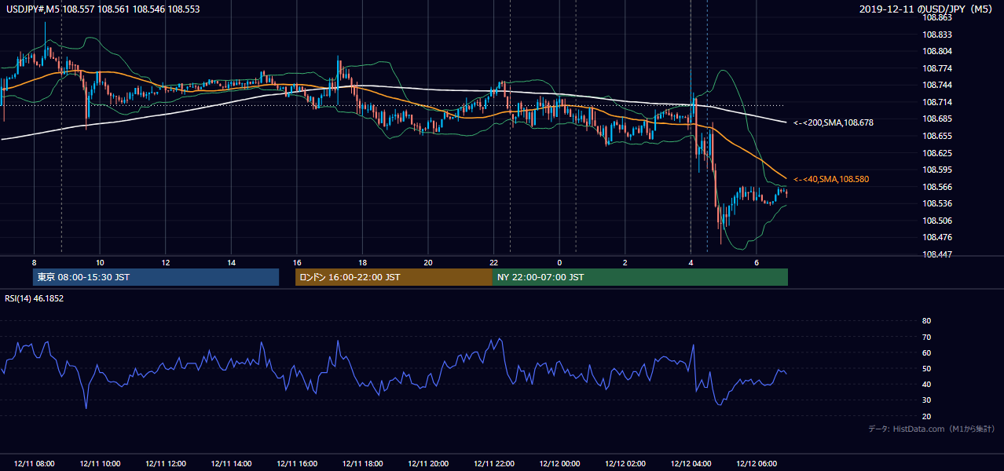Click the RSI axis value 70

pyautogui.click(x=926, y=337)
